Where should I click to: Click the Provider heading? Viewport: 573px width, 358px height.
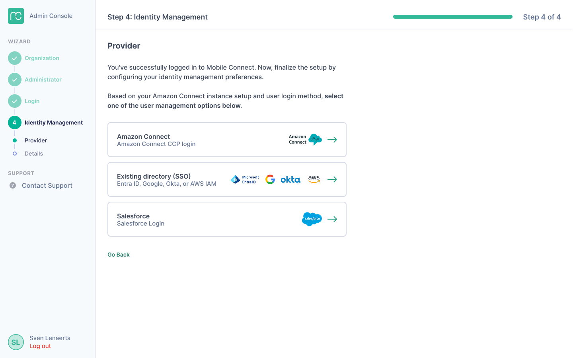124,46
